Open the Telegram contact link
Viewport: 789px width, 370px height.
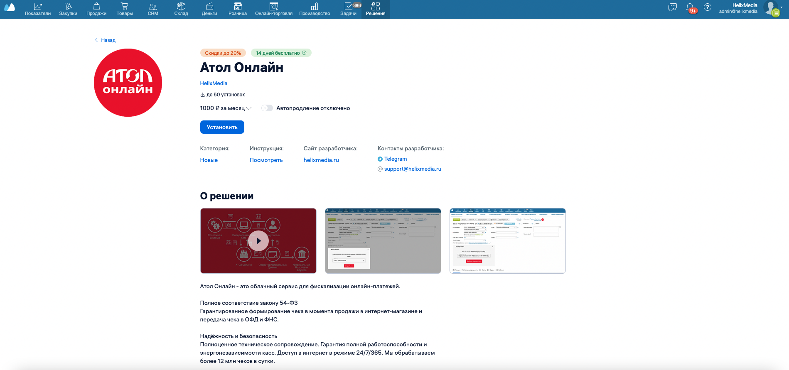(396, 159)
